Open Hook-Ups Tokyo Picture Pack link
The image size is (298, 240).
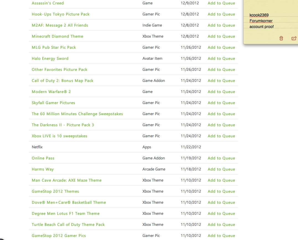(x=60, y=14)
